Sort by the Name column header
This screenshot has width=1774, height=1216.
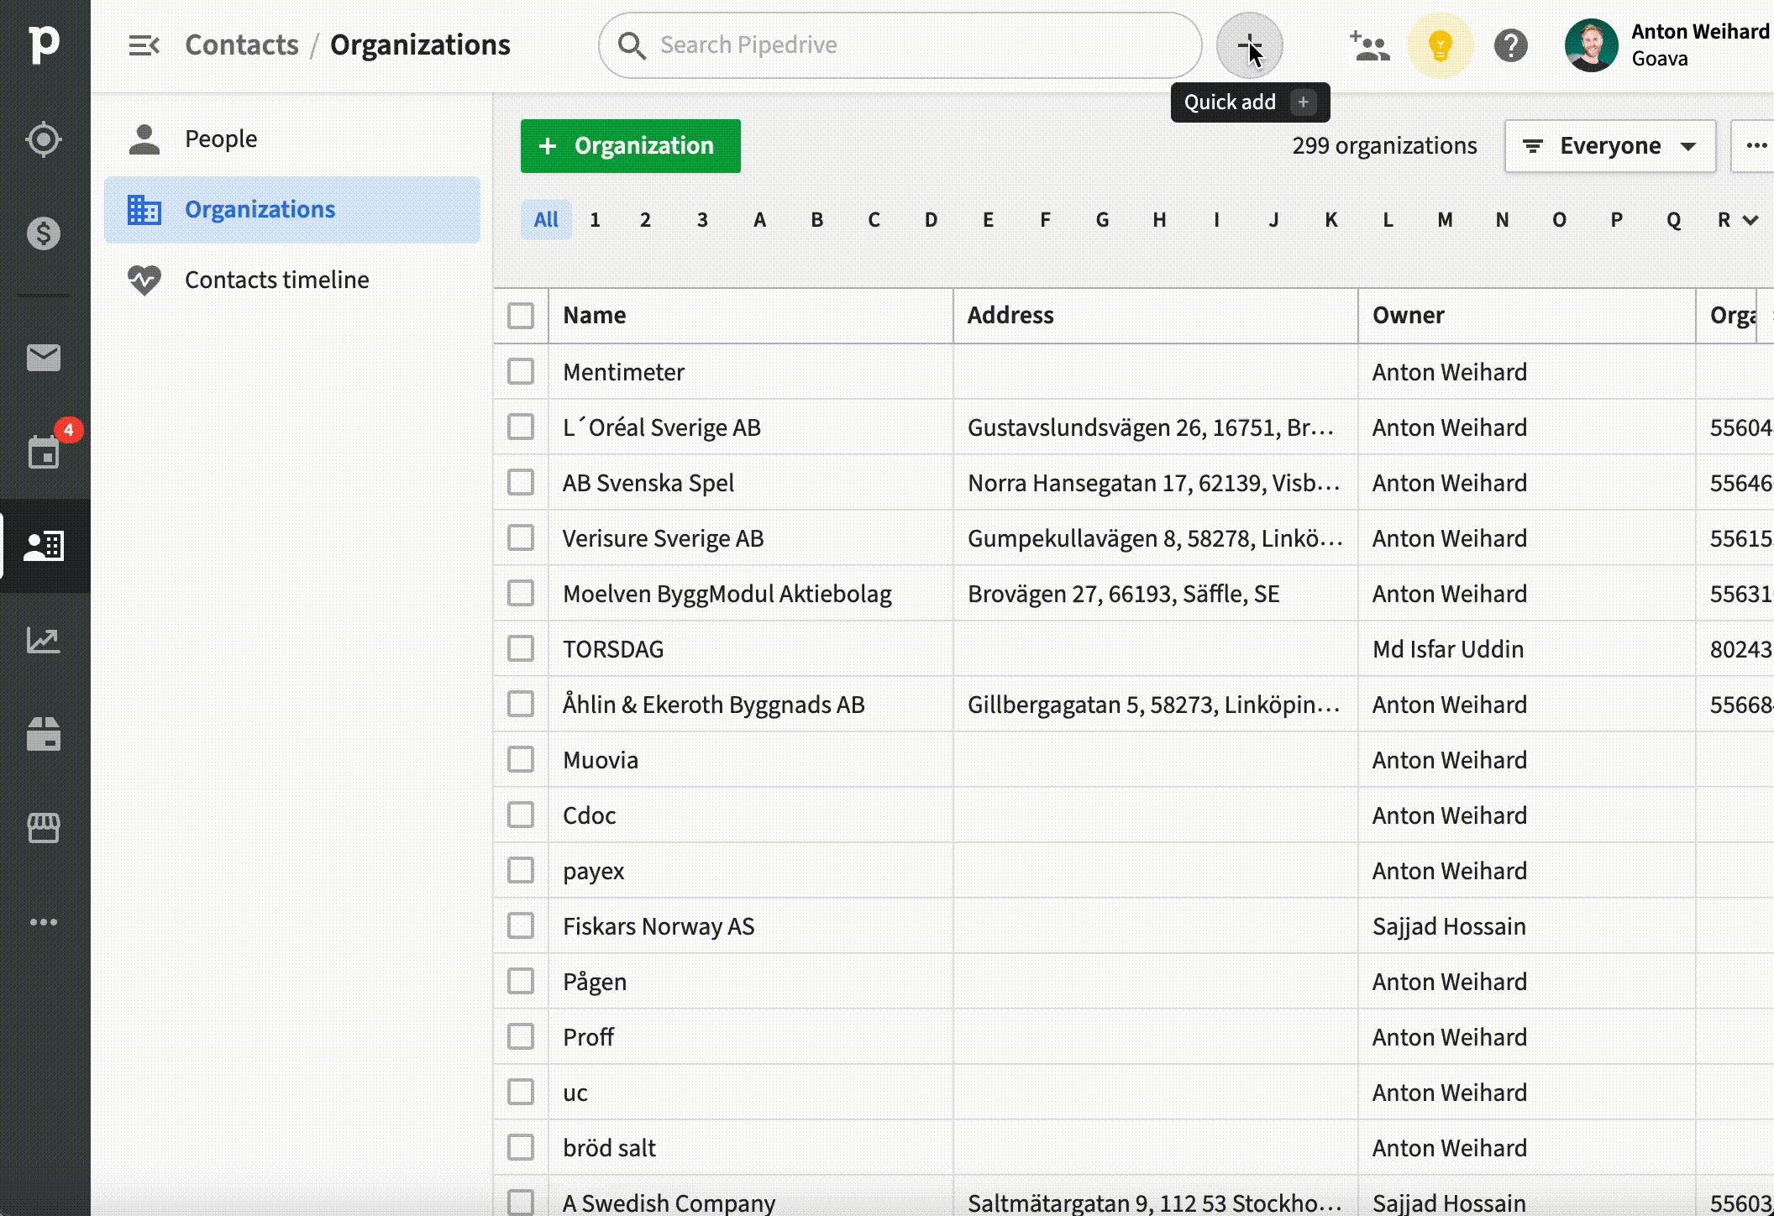pyautogui.click(x=595, y=316)
